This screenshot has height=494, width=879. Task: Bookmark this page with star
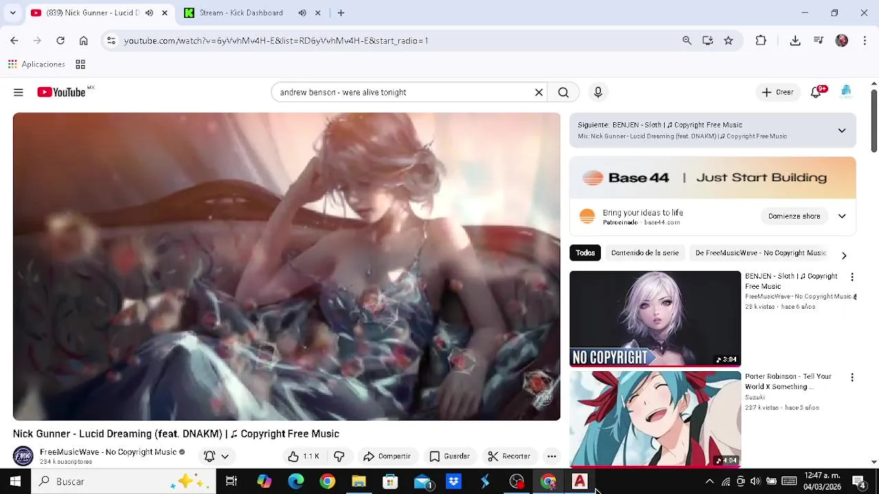[x=729, y=40]
